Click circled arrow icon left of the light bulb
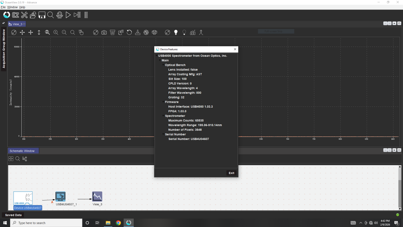 (167, 32)
